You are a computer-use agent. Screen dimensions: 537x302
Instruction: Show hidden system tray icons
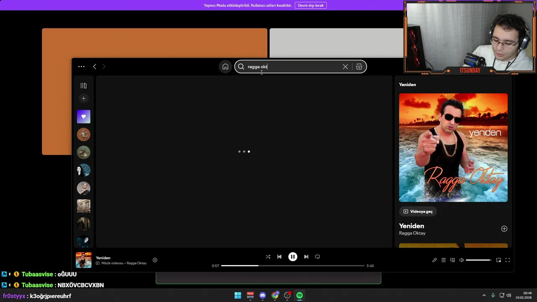pos(484,296)
